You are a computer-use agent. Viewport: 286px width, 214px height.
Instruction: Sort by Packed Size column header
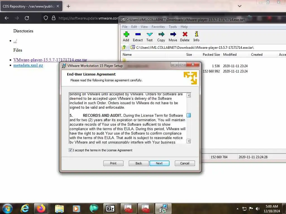point(208,55)
